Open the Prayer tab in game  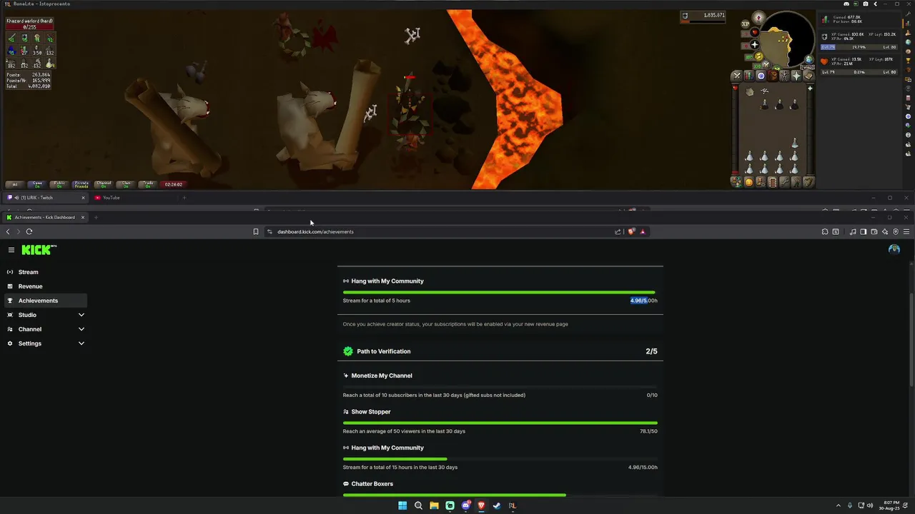796,76
